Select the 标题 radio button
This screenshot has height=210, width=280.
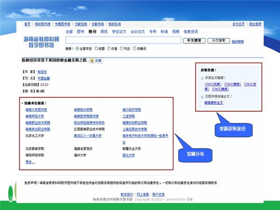click(x=96, y=49)
